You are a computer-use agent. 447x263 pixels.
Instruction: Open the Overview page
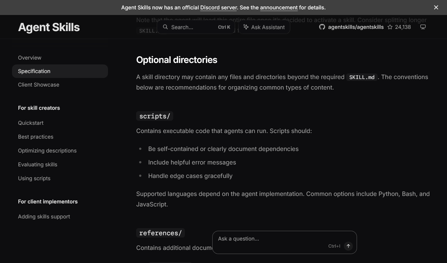[x=30, y=58]
